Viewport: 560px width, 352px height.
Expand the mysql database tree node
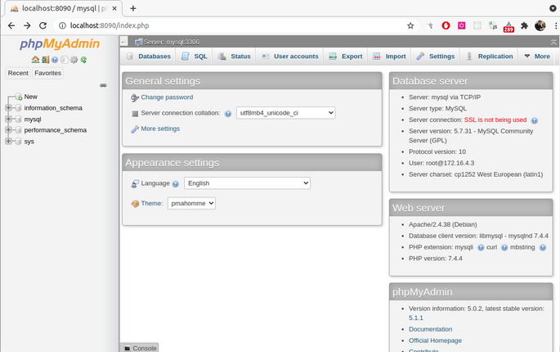[x=8, y=119]
